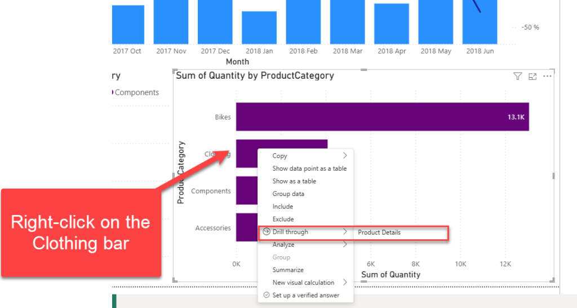
Task: Choose Include from the context menu
Action: tap(283, 207)
